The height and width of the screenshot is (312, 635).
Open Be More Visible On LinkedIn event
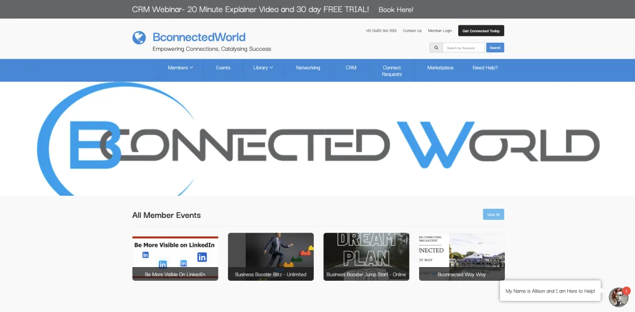tap(175, 257)
